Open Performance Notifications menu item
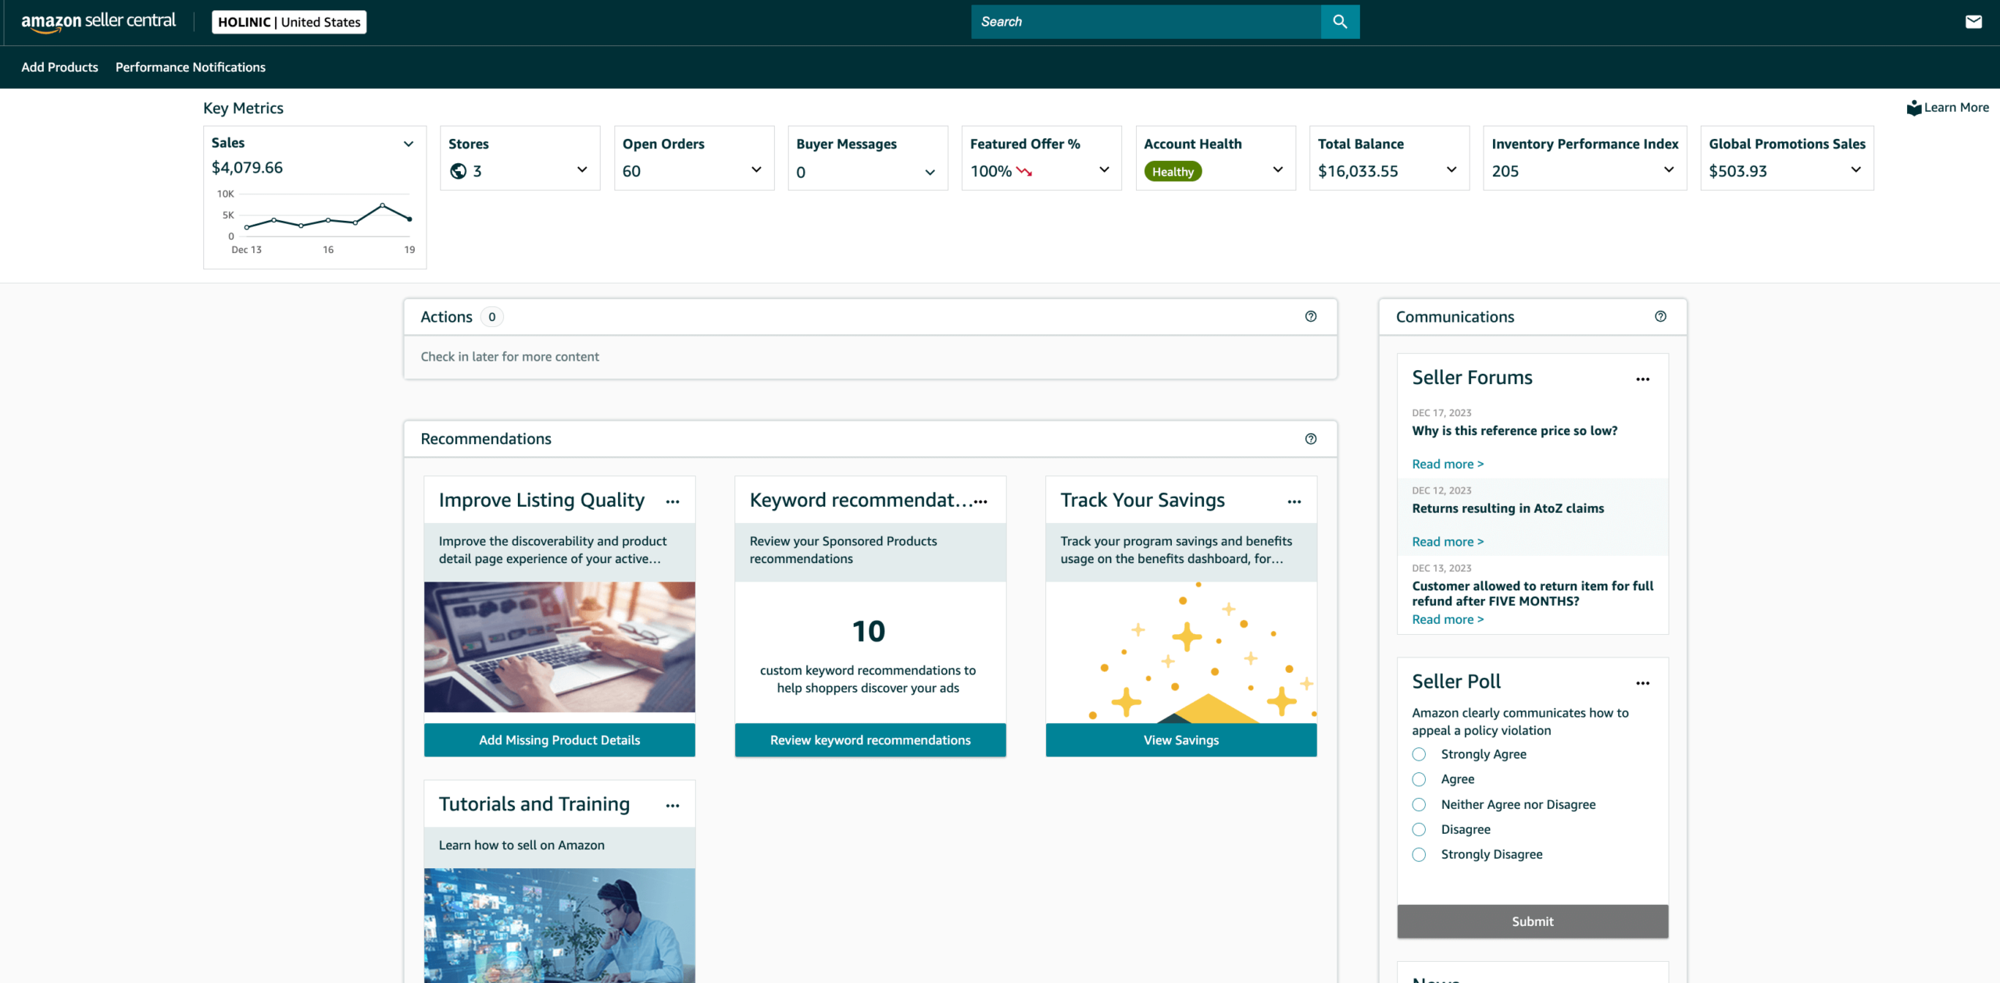Screen dimensions: 2000x983 coord(190,66)
